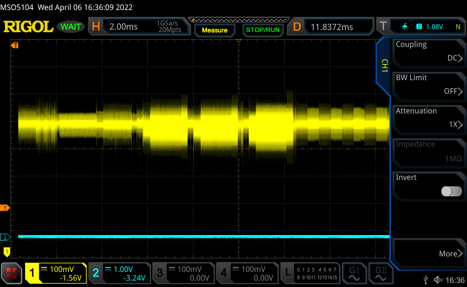The image size is (467, 287).
Task: Click the GI waveform generator icon
Action: [354, 273]
